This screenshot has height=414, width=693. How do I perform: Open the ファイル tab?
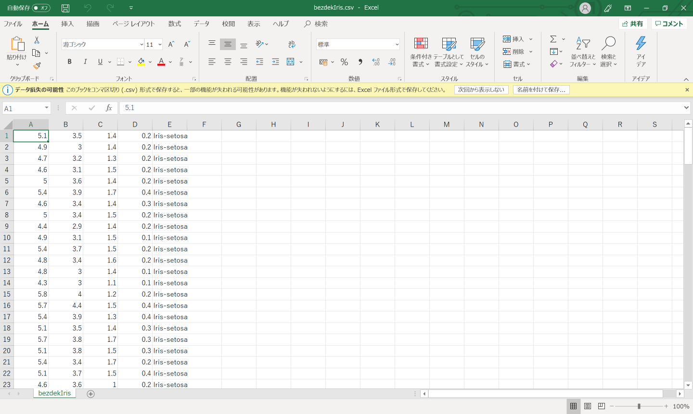(x=13, y=24)
